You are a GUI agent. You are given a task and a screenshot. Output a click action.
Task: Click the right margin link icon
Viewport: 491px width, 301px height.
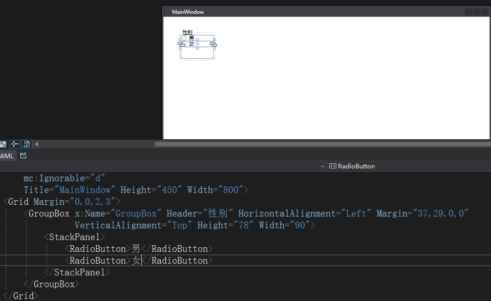(x=214, y=45)
